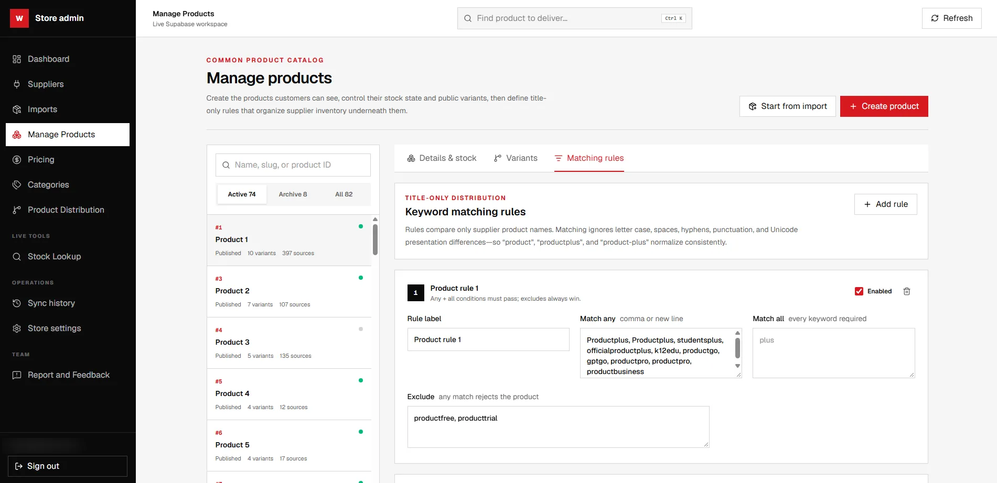Open Product Distribution page
997x483 pixels.
[68, 210]
